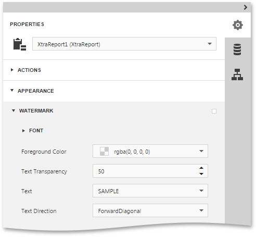Open the XtraReport1 element selector dropdown
The height and width of the screenshot is (237, 256).
[124, 44]
